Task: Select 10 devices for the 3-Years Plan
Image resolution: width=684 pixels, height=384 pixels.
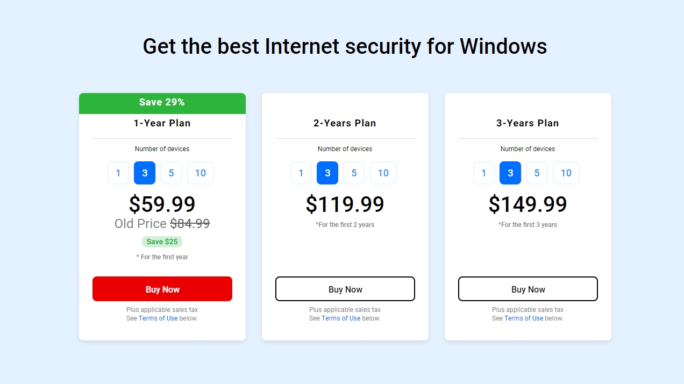Action: pyautogui.click(x=566, y=173)
